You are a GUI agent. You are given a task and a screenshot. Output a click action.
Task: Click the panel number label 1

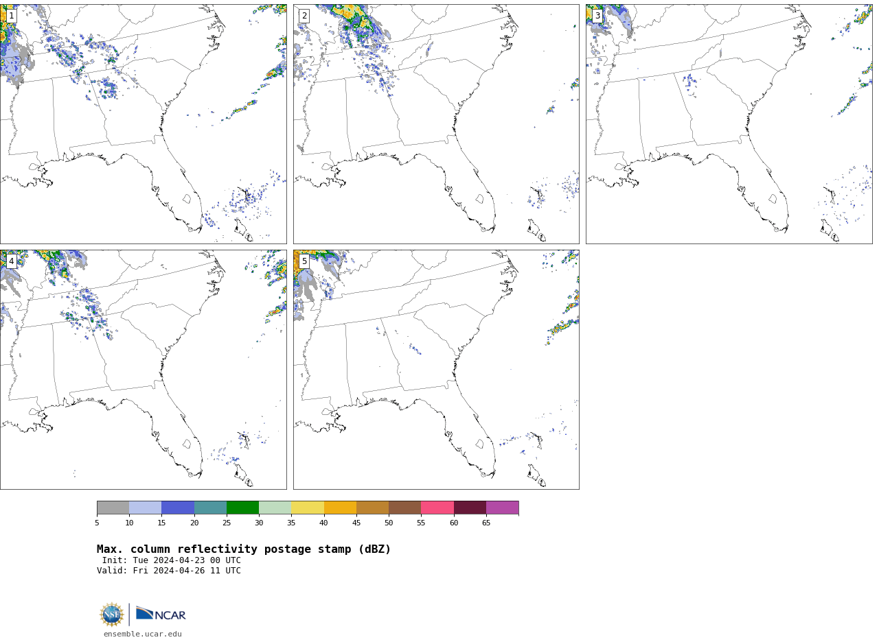pos(11,16)
